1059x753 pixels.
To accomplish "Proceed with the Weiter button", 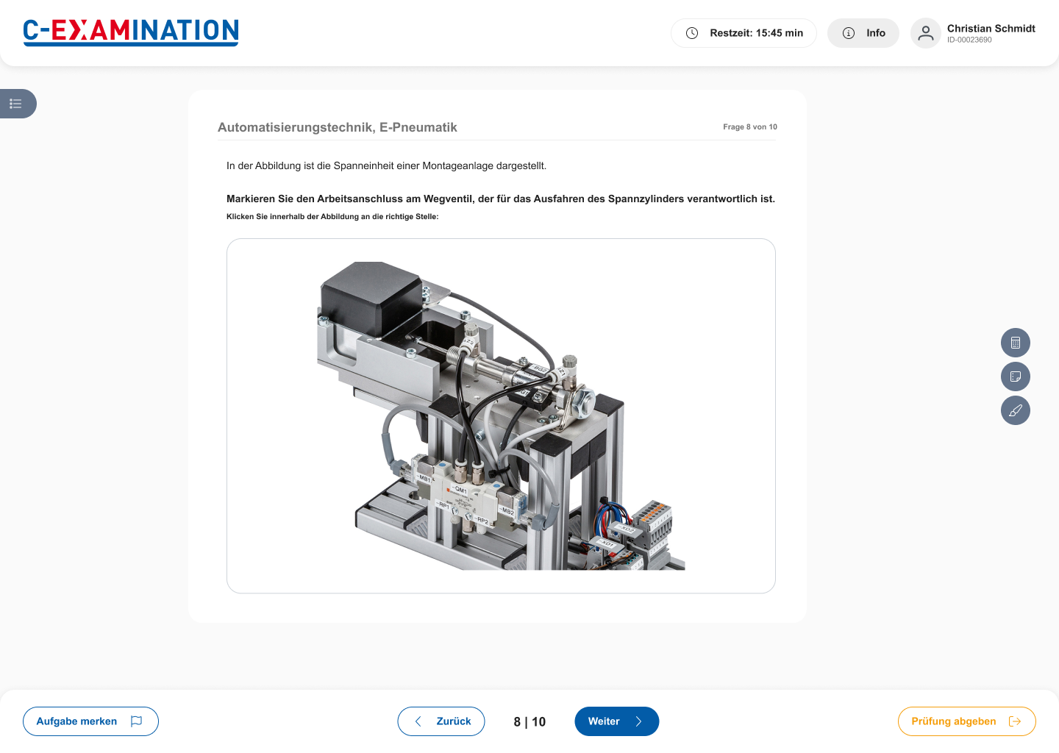I will 617,721.
